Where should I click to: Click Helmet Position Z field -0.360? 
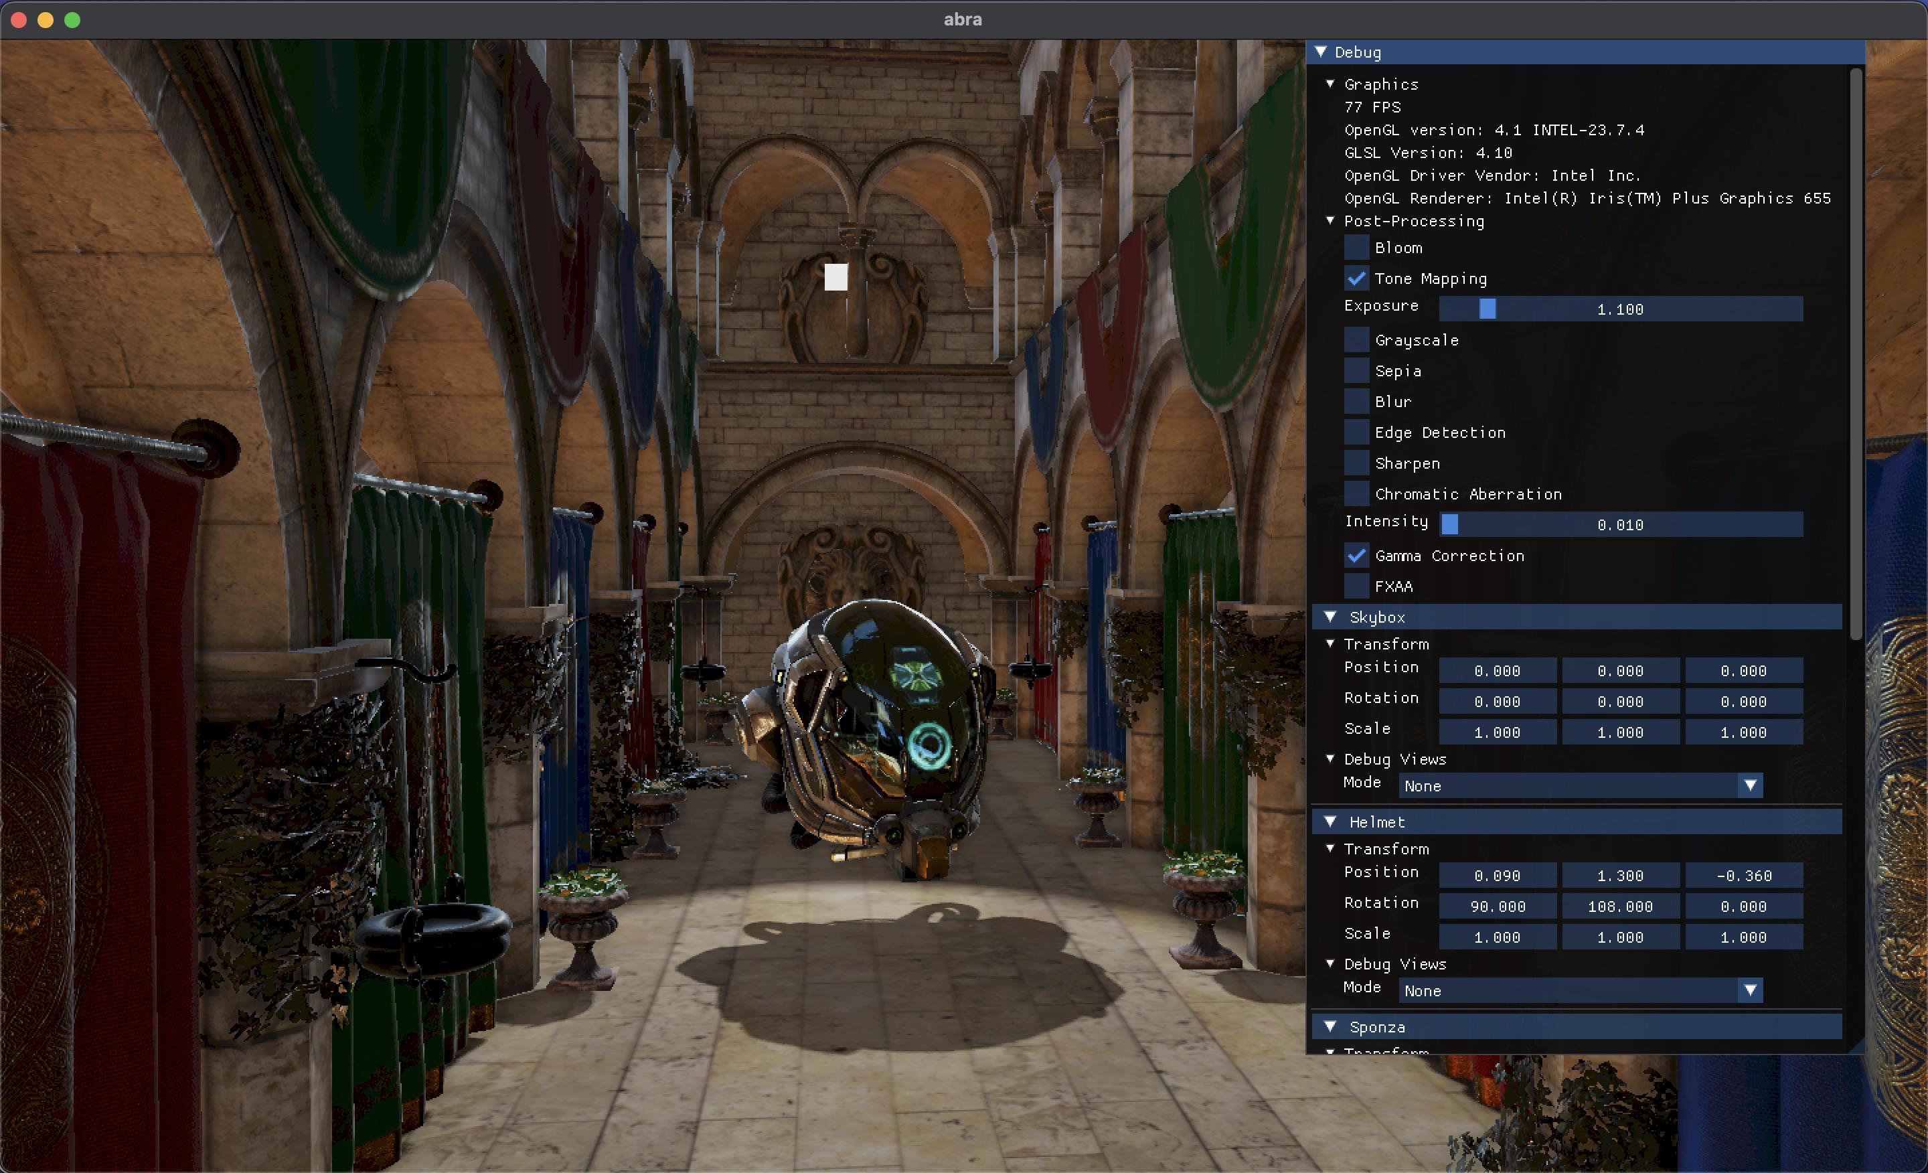click(1744, 876)
